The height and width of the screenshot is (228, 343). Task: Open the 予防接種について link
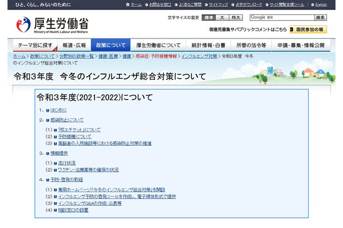click(75, 137)
